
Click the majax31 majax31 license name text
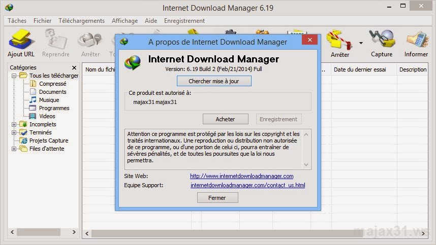[x=155, y=102]
